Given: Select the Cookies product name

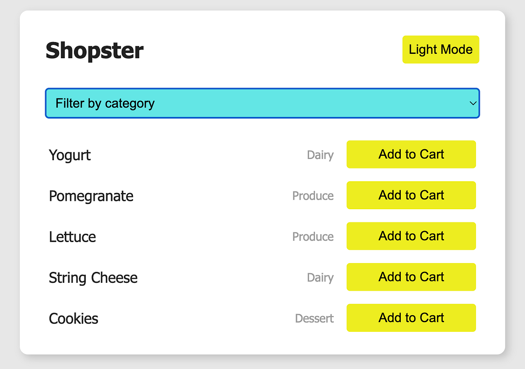Looking at the screenshot, I should point(73,319).
